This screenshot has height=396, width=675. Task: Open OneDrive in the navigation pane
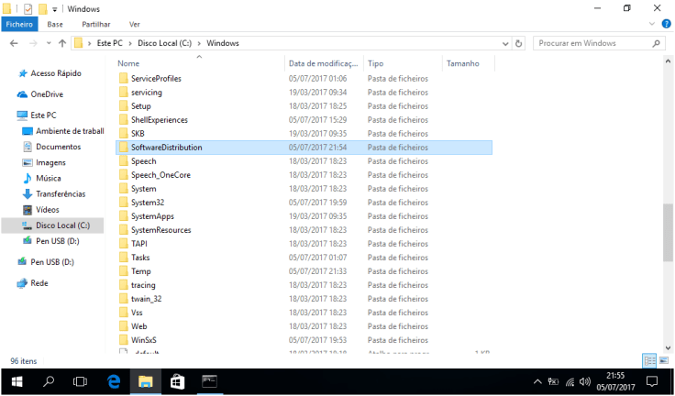coord(46,94)
